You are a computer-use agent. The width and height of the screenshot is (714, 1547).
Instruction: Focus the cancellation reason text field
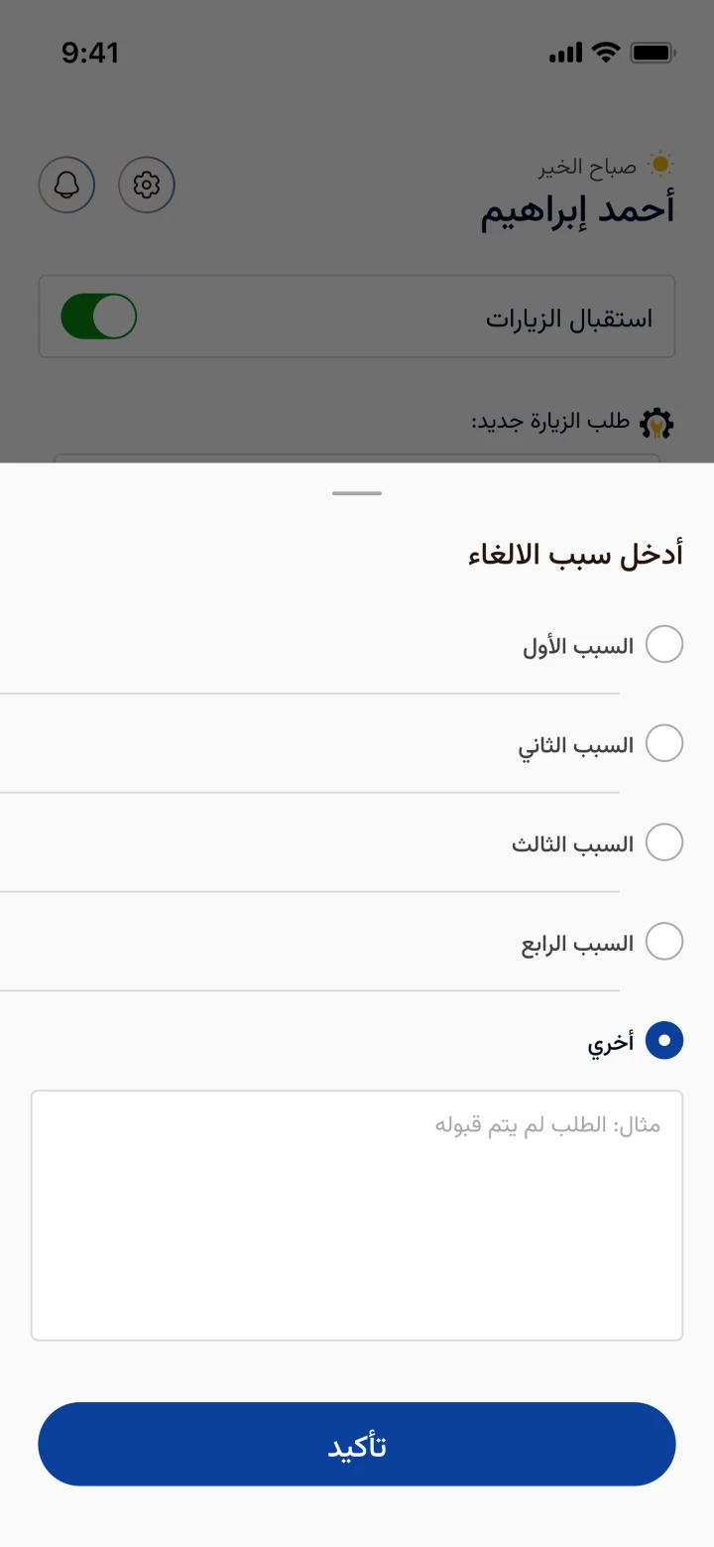click(x=357, y=1216)
